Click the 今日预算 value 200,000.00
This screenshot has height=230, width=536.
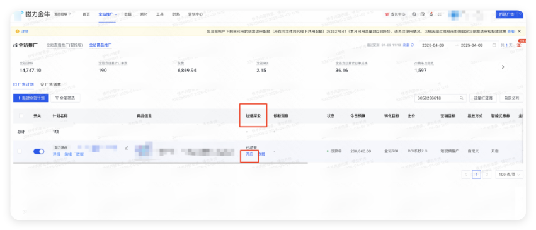click(x=361, y=151)
